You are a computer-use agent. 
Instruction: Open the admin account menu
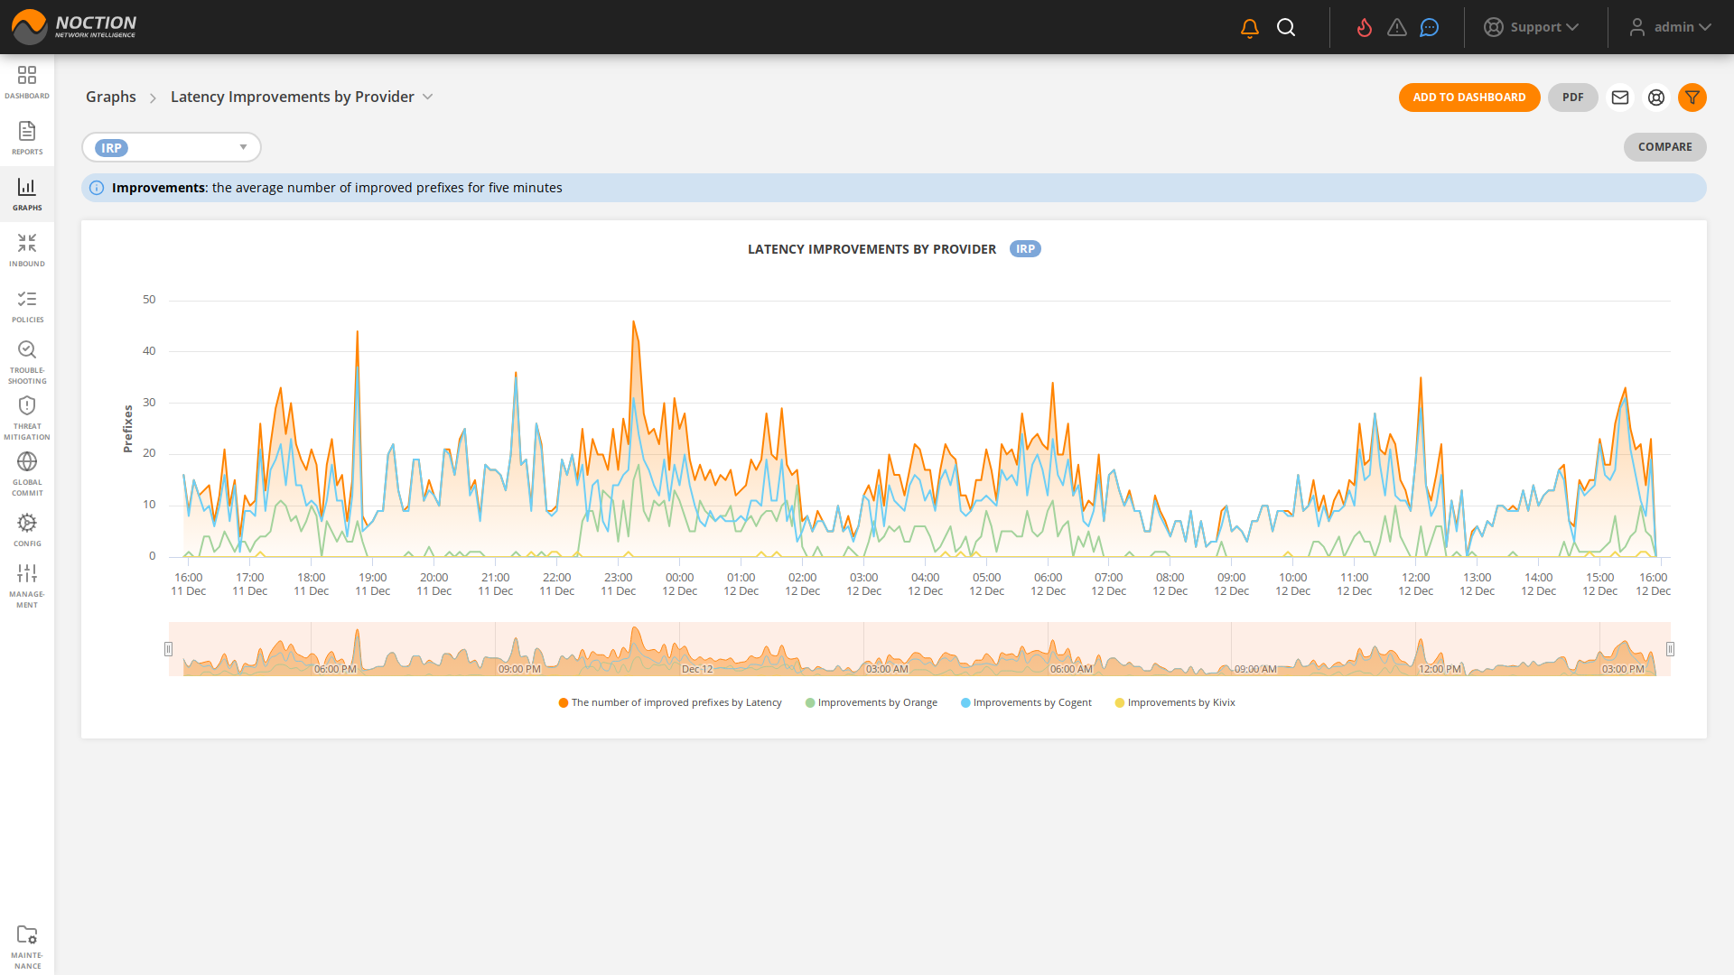[x=1670, y=26]
